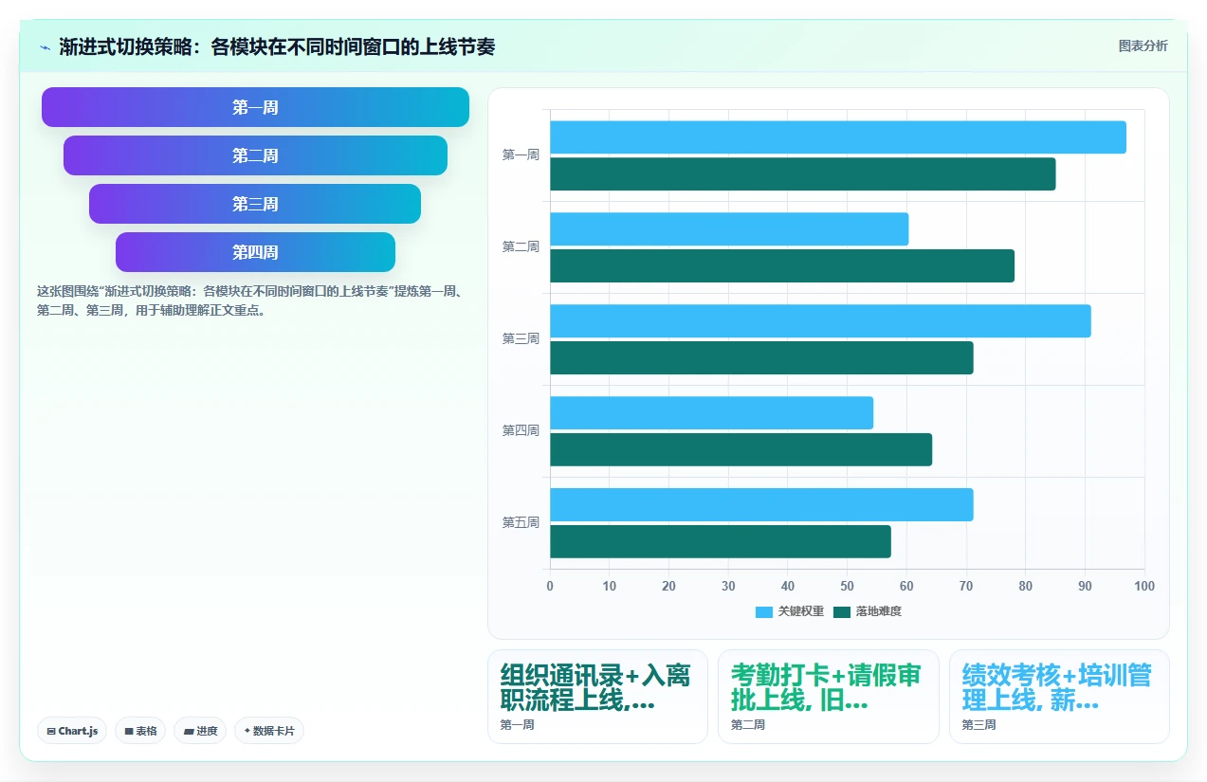The height and width of the screenshot is (782, 1207).
Task: Open the 组织通讯录+入离职流程上线 data card
Action: pos(597,697)
